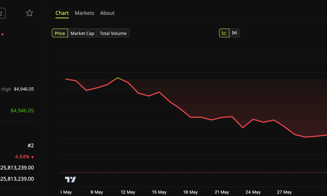Add coin to favorites with star icon
327x196 pixels.
pyautogui.click(x=29, y=13)
